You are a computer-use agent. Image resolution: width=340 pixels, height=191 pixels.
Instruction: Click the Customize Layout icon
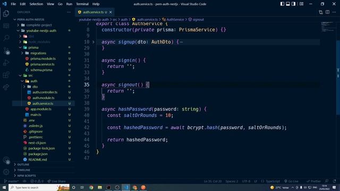coord(301,4)
